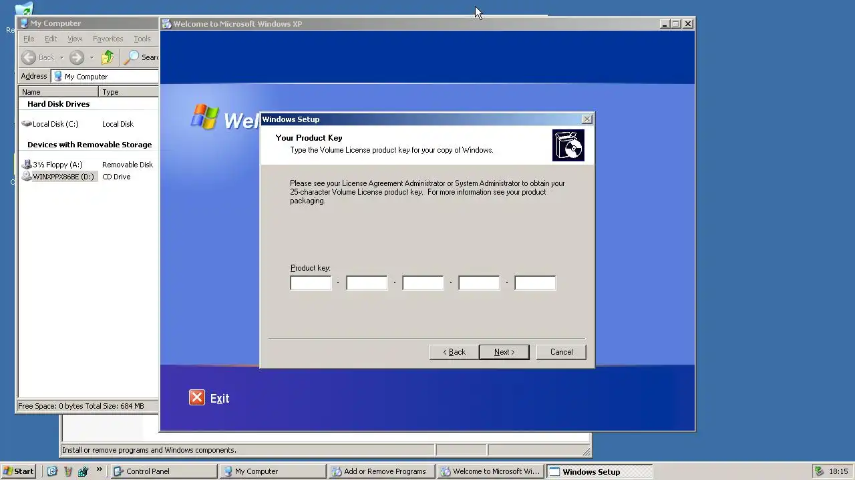Open Favorites menu in My Computer
The image size is (855, 480).
coord(108,39)
